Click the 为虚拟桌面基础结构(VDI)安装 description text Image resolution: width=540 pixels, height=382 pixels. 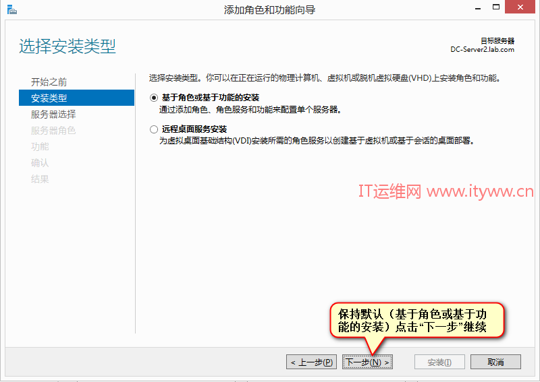click(317, 141)
